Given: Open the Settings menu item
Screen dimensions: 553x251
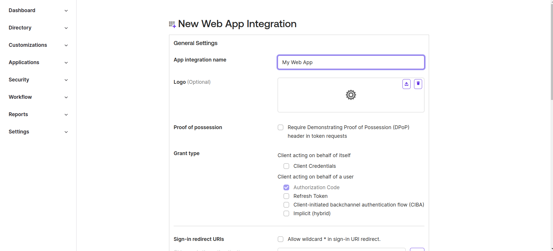Looking at the screenshot, I should point(19,132).
